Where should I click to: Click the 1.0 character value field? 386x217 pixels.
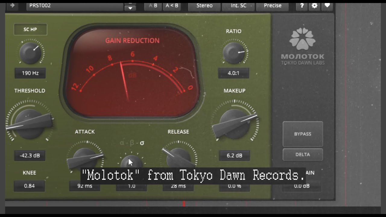[x=131, y=186]
